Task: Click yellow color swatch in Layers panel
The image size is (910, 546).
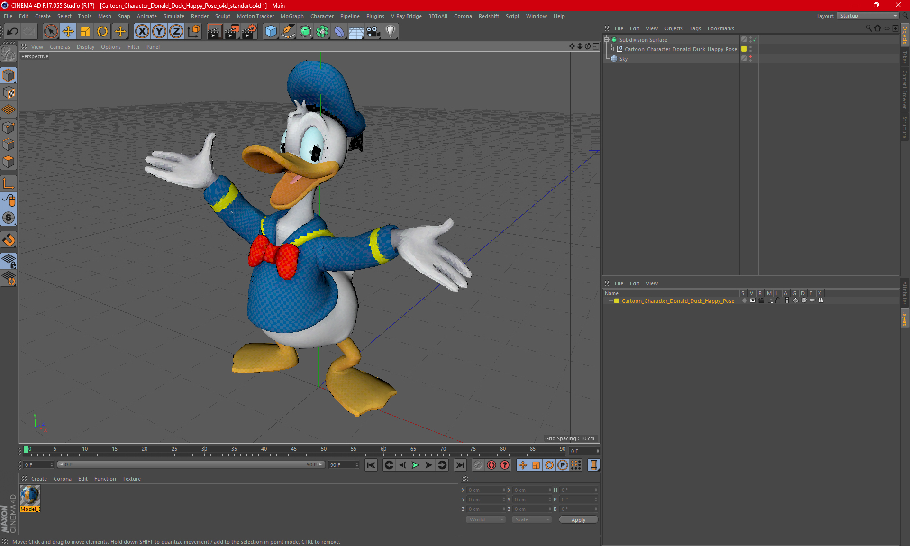Action: (x=617, y=300)
